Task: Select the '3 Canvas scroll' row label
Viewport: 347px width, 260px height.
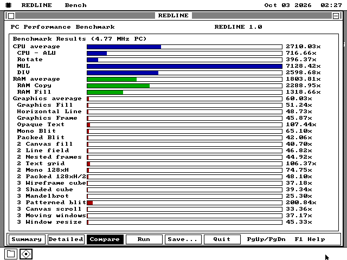Action: (49, 209)
